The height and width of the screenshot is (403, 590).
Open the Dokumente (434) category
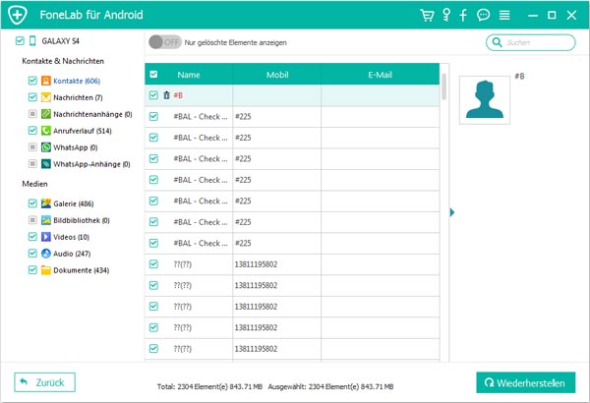point(81,270)
